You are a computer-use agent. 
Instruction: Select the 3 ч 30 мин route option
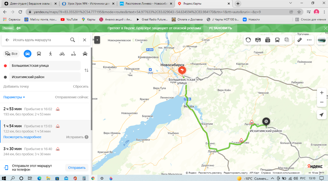click(x=45, y=152)
